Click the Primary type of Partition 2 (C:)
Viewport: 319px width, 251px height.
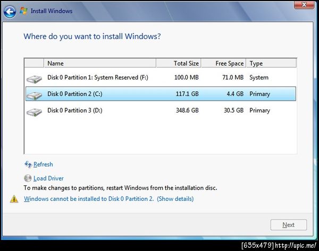(259, 94)
